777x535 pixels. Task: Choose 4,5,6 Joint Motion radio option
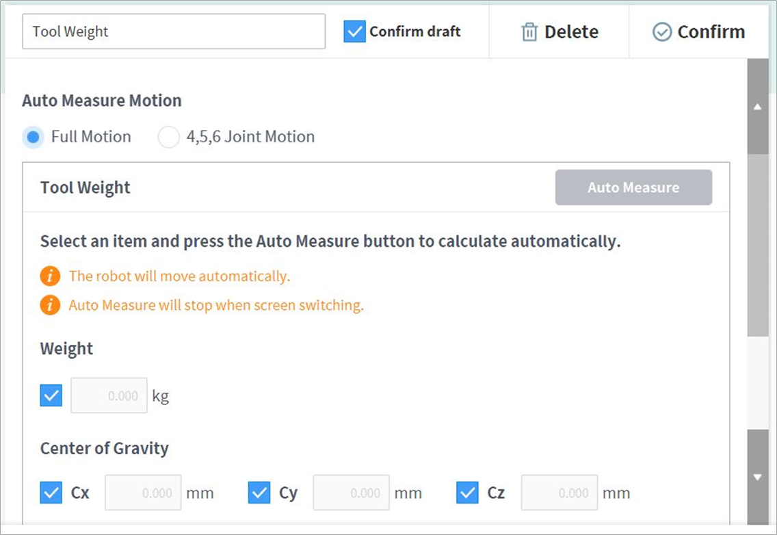coord(168,137)
